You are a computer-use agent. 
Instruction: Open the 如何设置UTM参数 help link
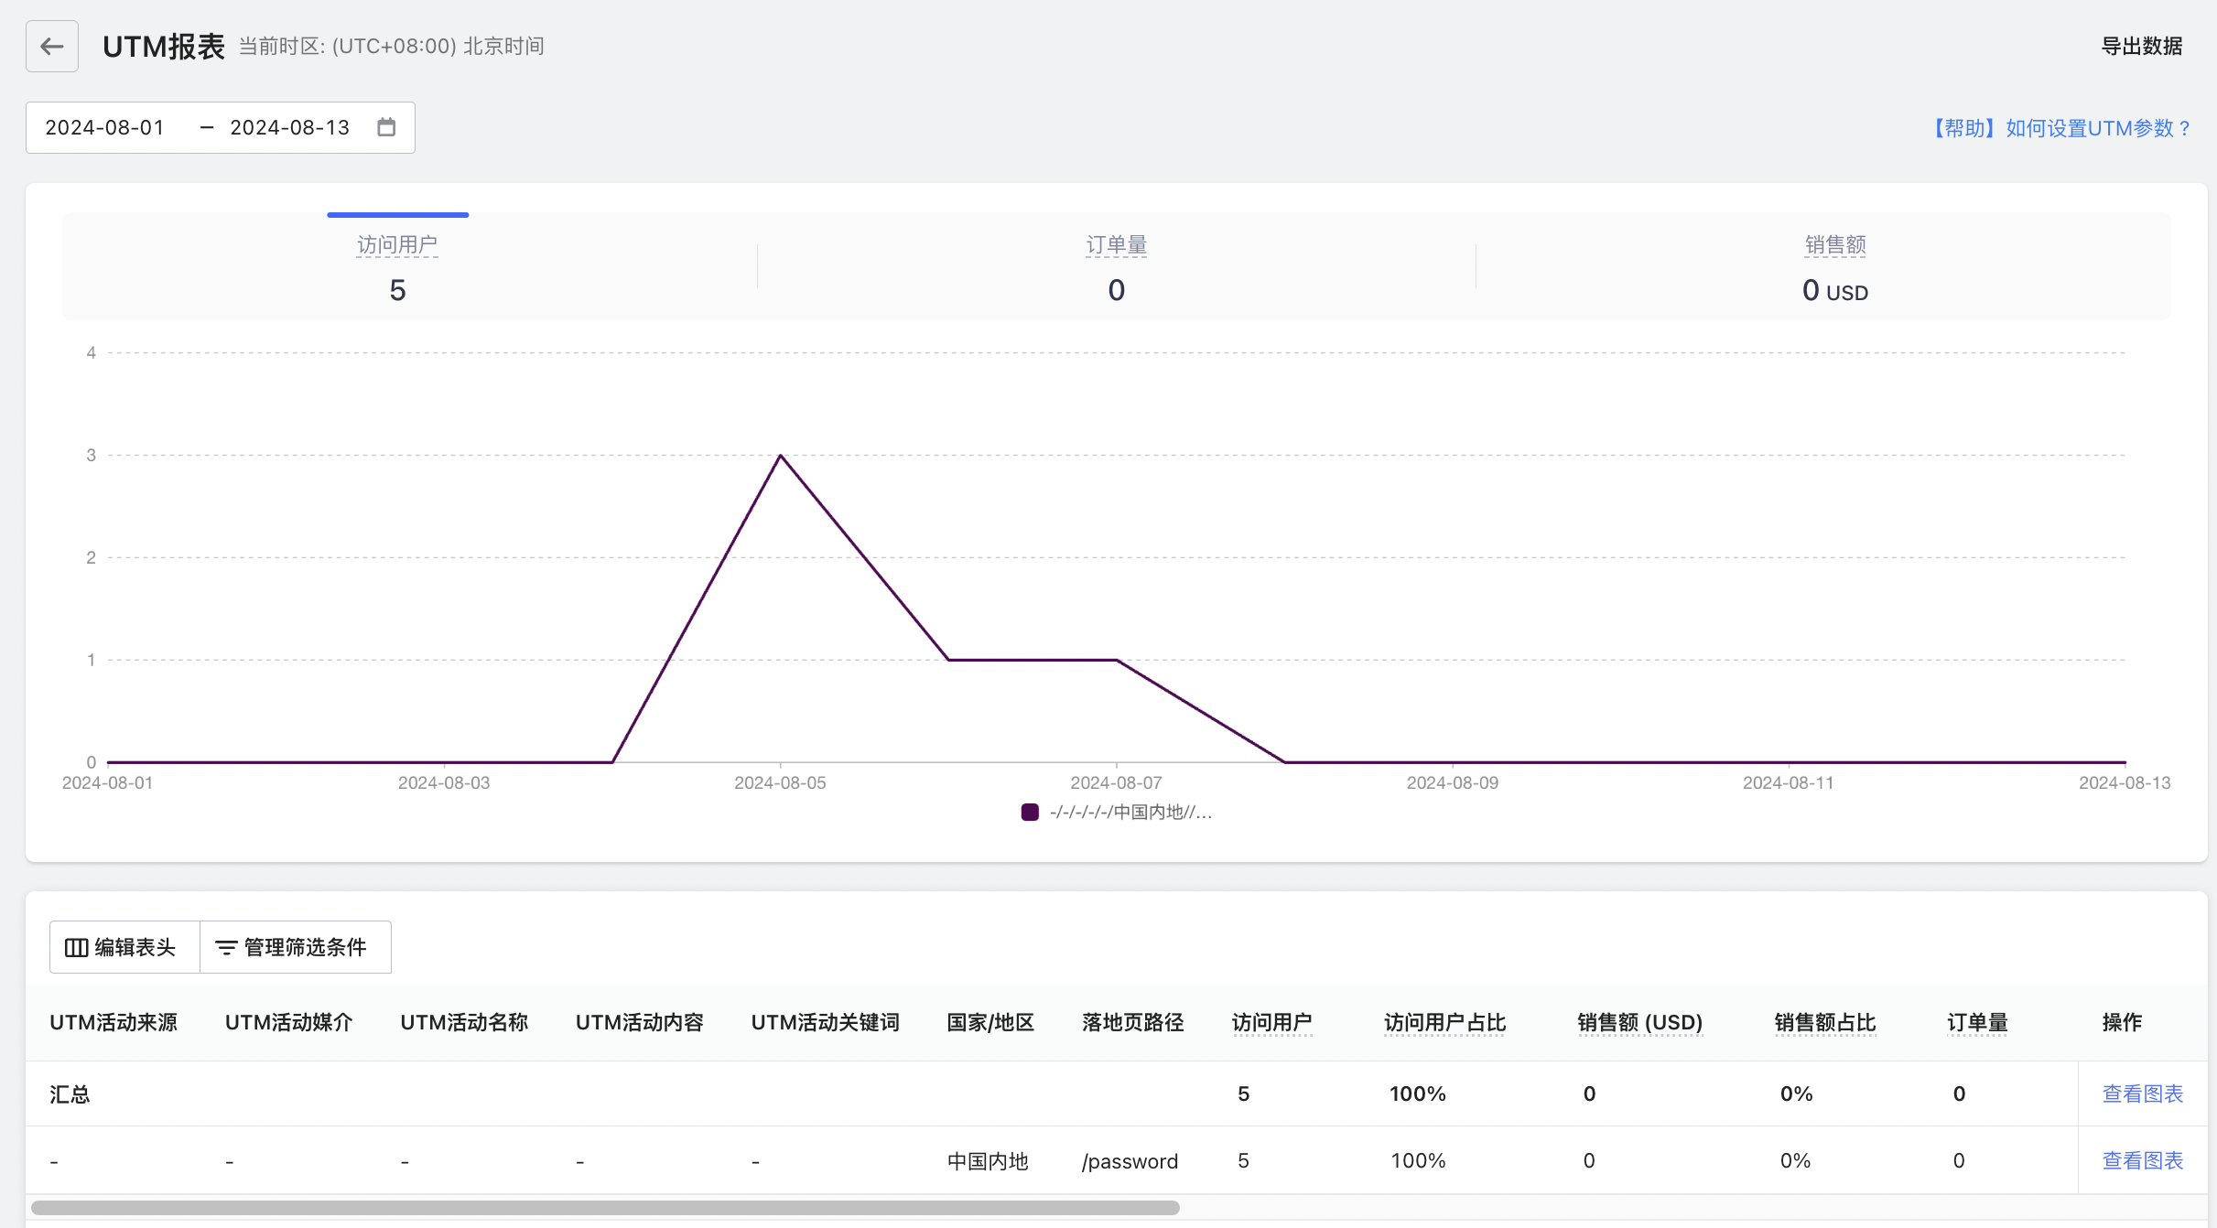tap(2057, 128)
